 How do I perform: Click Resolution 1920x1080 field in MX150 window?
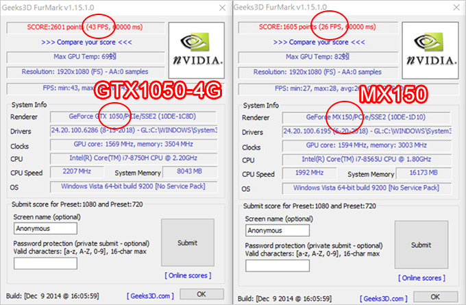[x=318, y=72]
